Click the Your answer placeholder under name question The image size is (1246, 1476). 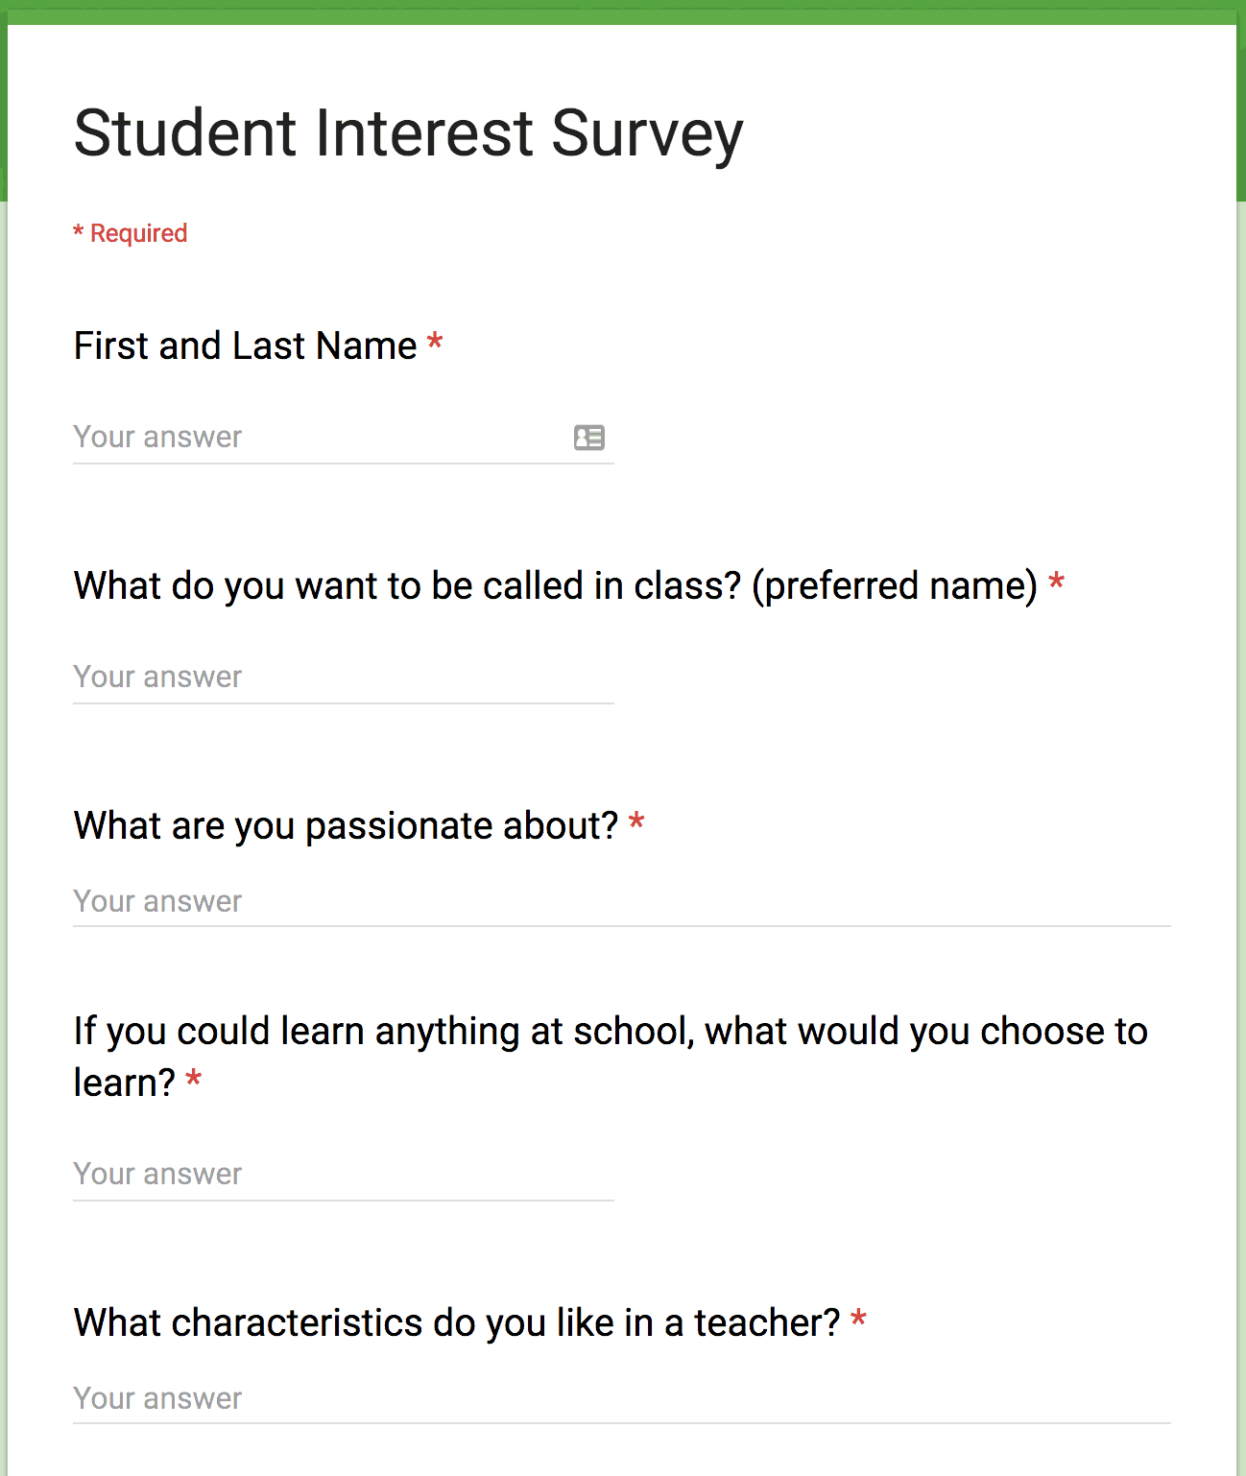pos(157,437)
